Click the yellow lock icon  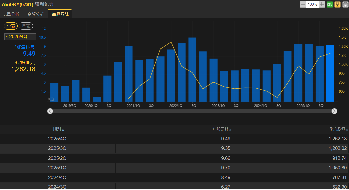(337, 4)
